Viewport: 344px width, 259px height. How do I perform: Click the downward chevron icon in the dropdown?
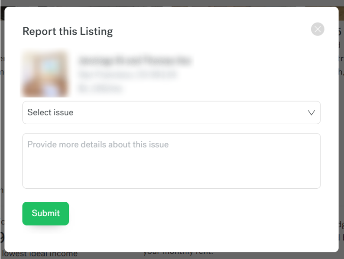[311, 113]
